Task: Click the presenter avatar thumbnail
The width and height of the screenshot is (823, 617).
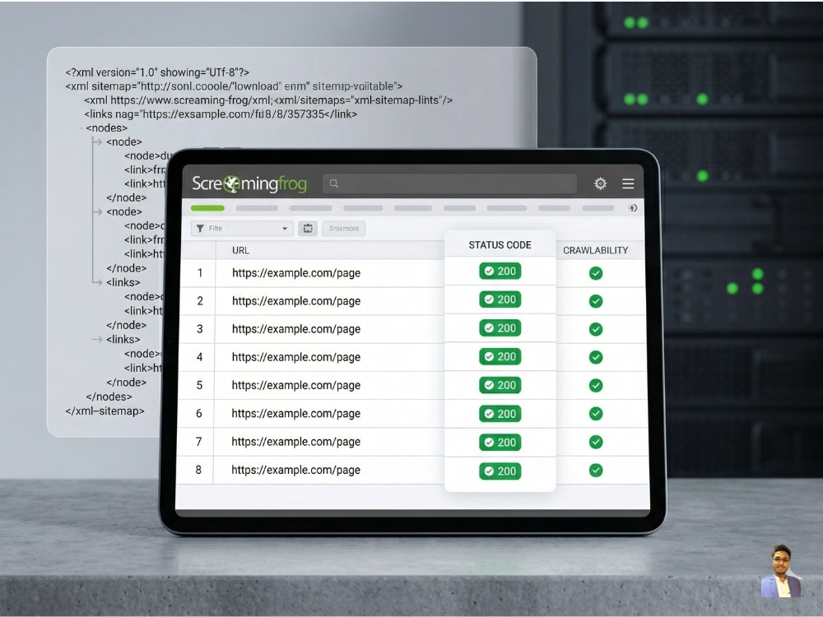Action: pyautogui.click(x=781, y=571)
